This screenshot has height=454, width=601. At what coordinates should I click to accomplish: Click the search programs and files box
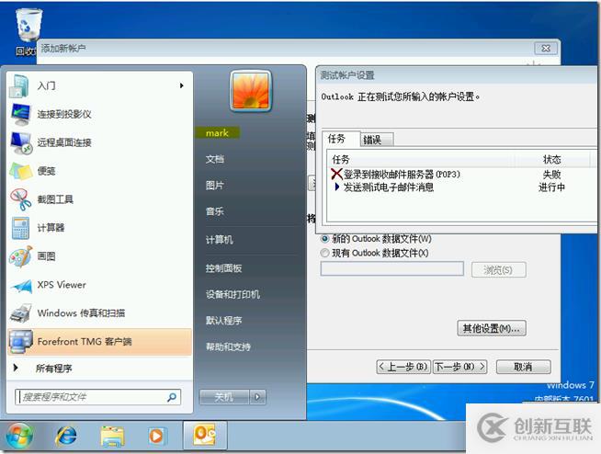[97, 397]
